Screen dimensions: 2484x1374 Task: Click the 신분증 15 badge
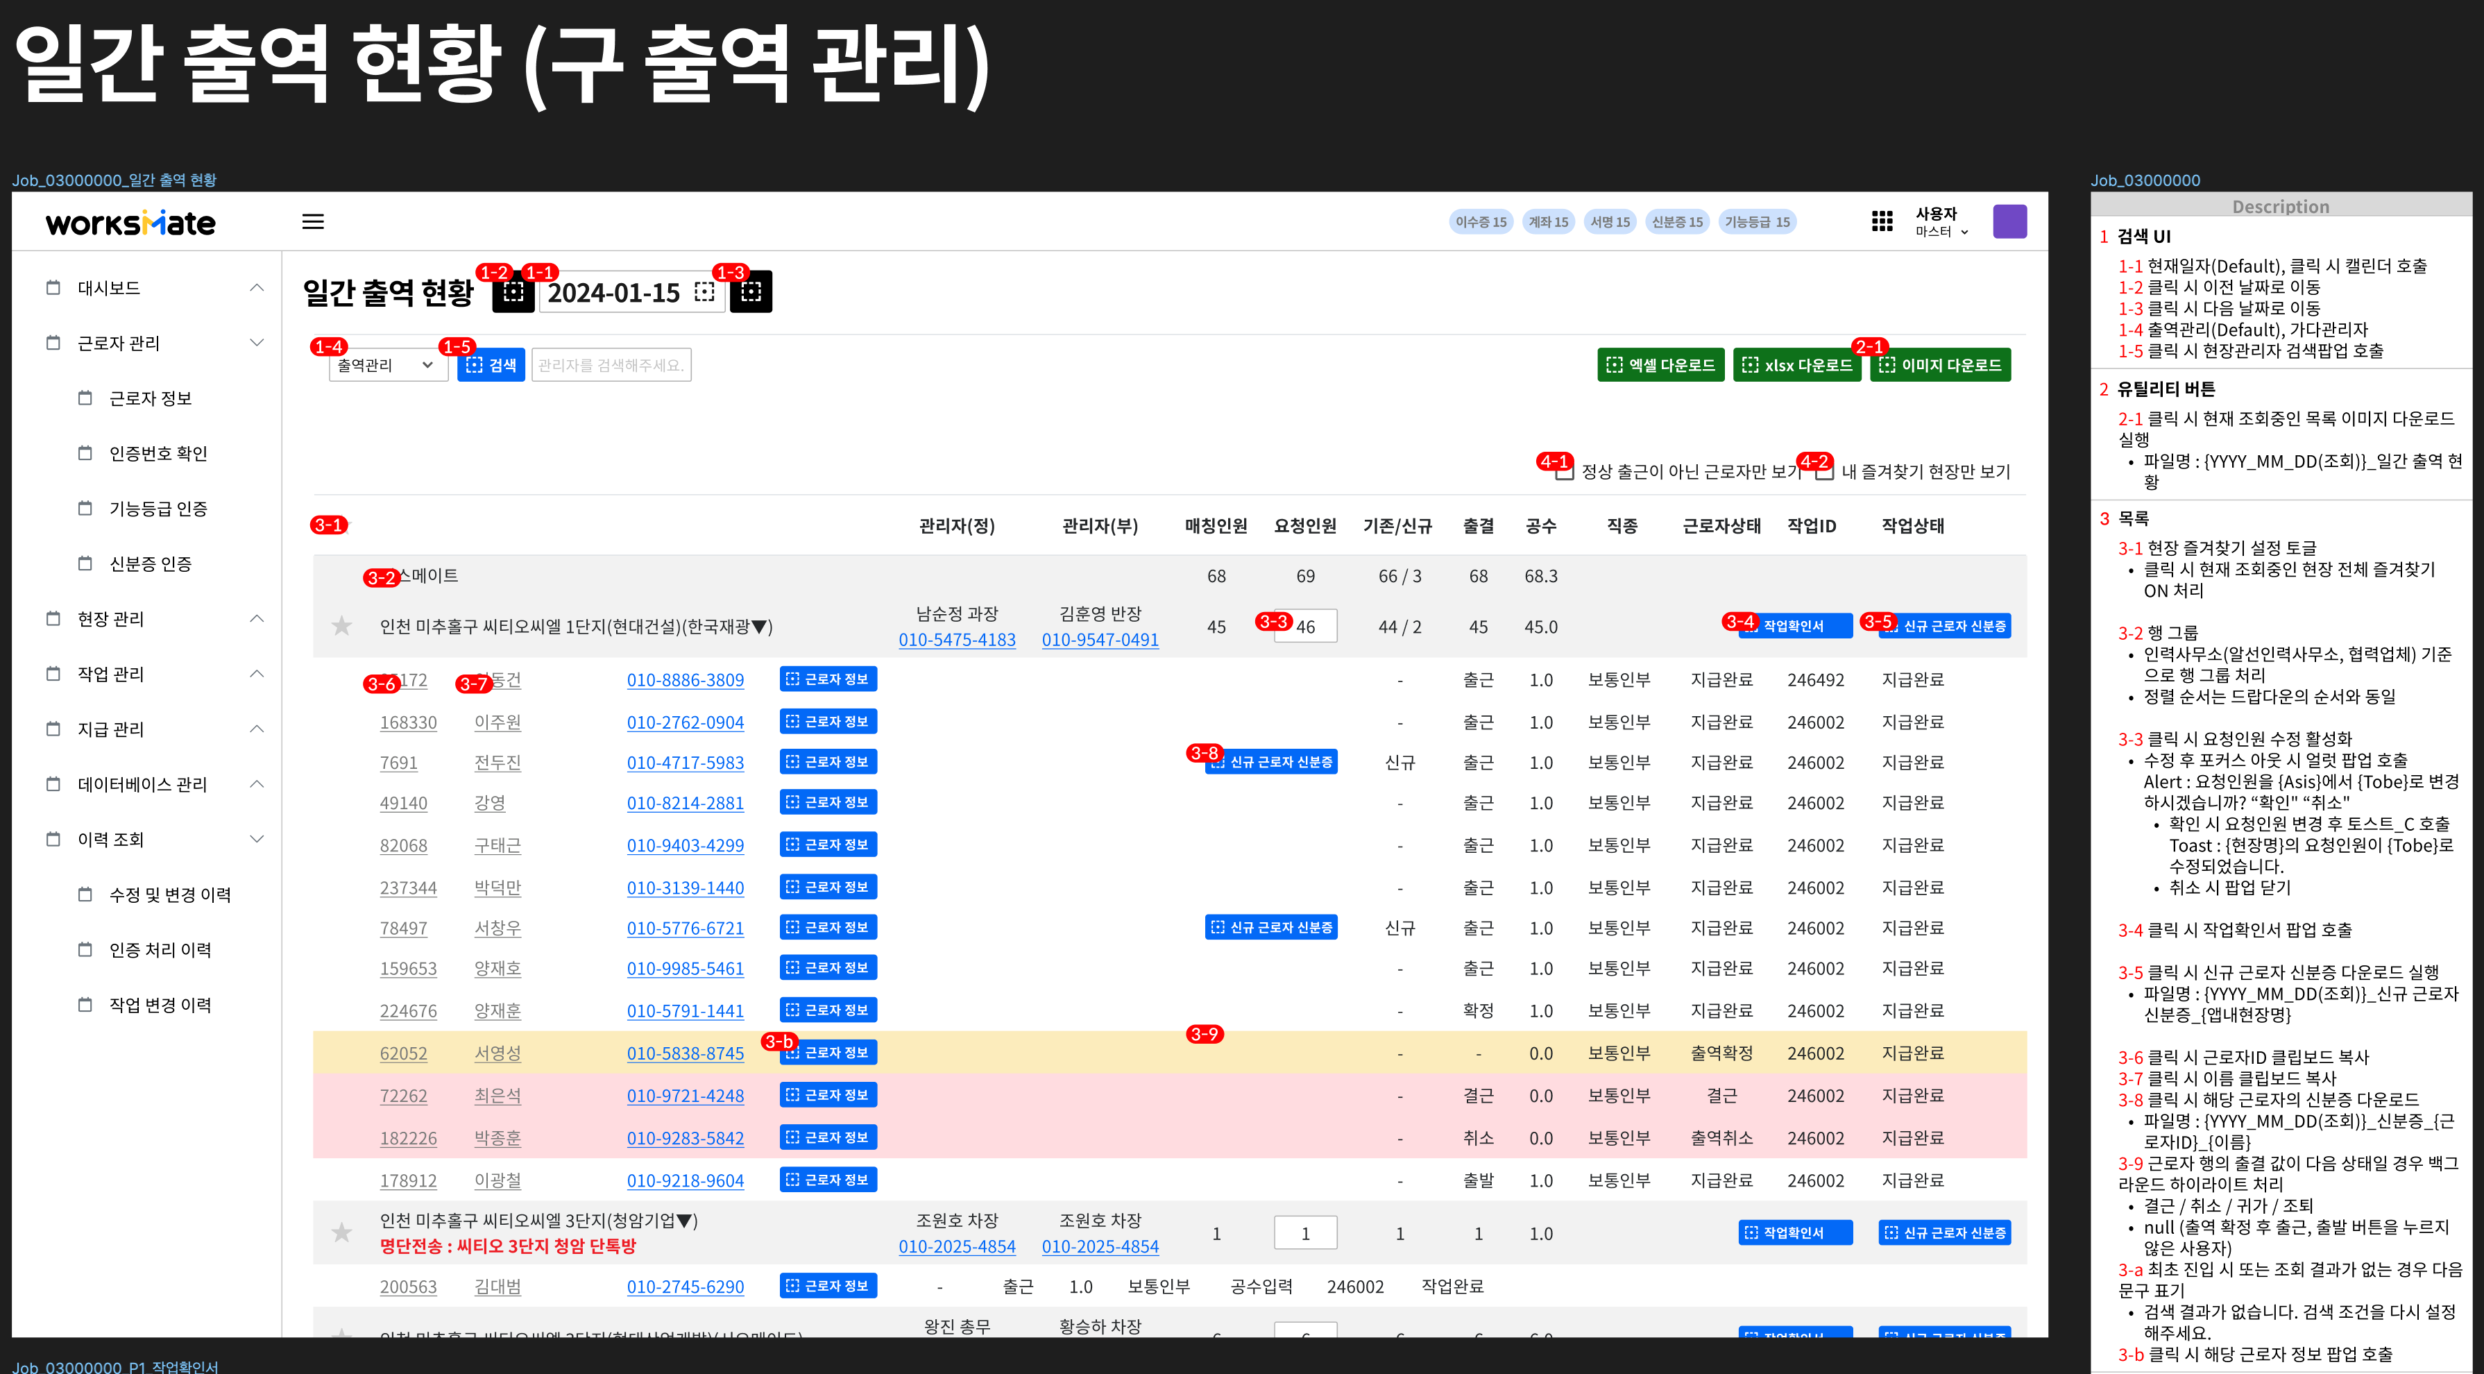point(1677,222)
